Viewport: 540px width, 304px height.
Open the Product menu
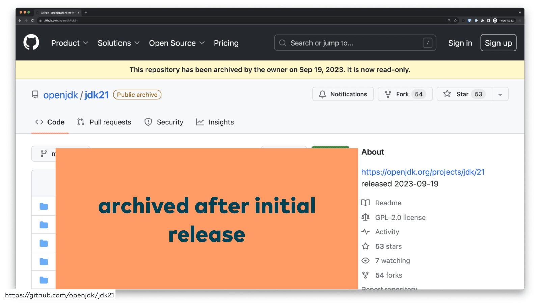click(x=70, y=43)
